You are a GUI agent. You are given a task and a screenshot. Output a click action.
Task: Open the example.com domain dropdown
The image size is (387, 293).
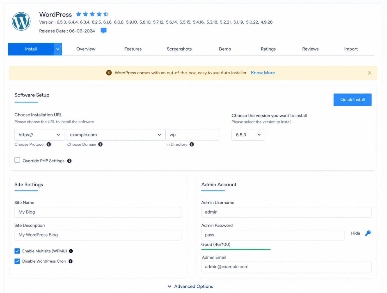[x=115, y=135]
